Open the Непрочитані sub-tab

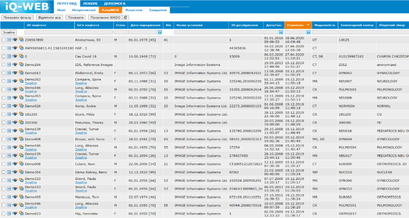pos(84,10)
